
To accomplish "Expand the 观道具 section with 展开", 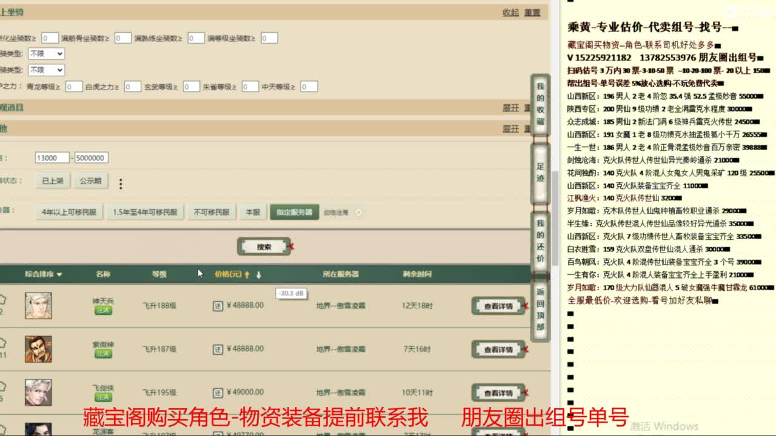I will tap(510, 108).
